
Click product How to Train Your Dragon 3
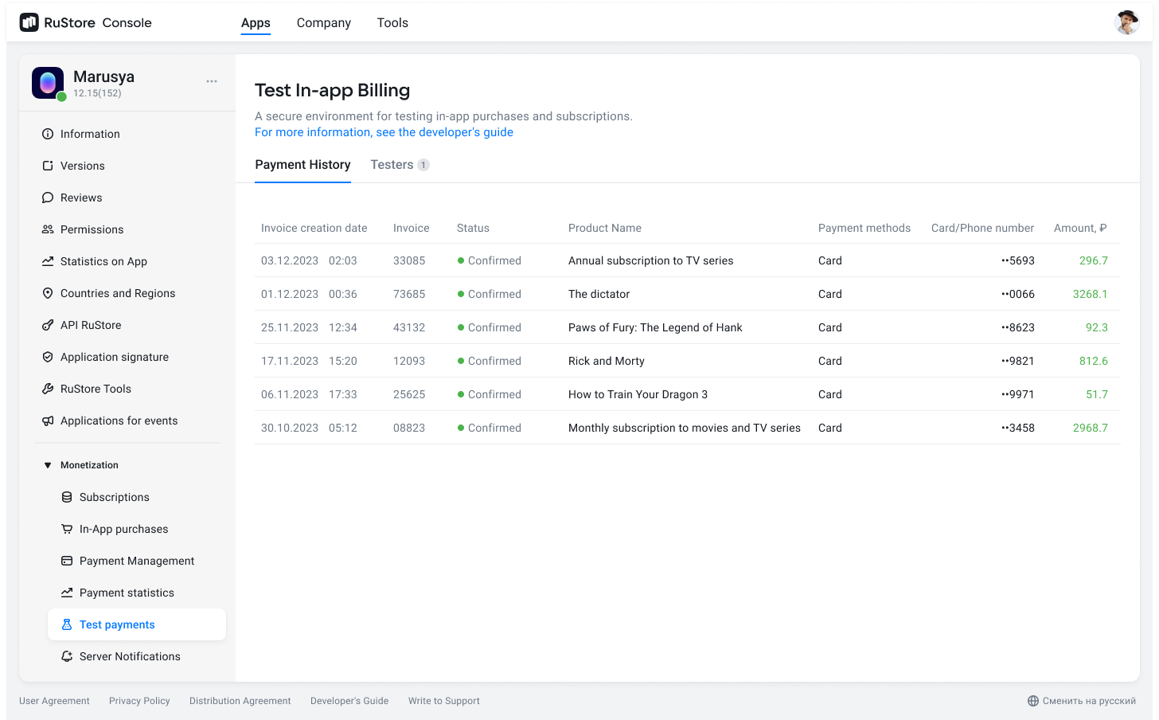point(638,394)
